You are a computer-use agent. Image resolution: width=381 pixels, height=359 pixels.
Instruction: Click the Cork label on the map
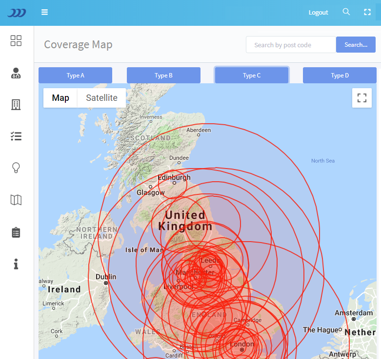pyautogui.click(x=57, y=331)
